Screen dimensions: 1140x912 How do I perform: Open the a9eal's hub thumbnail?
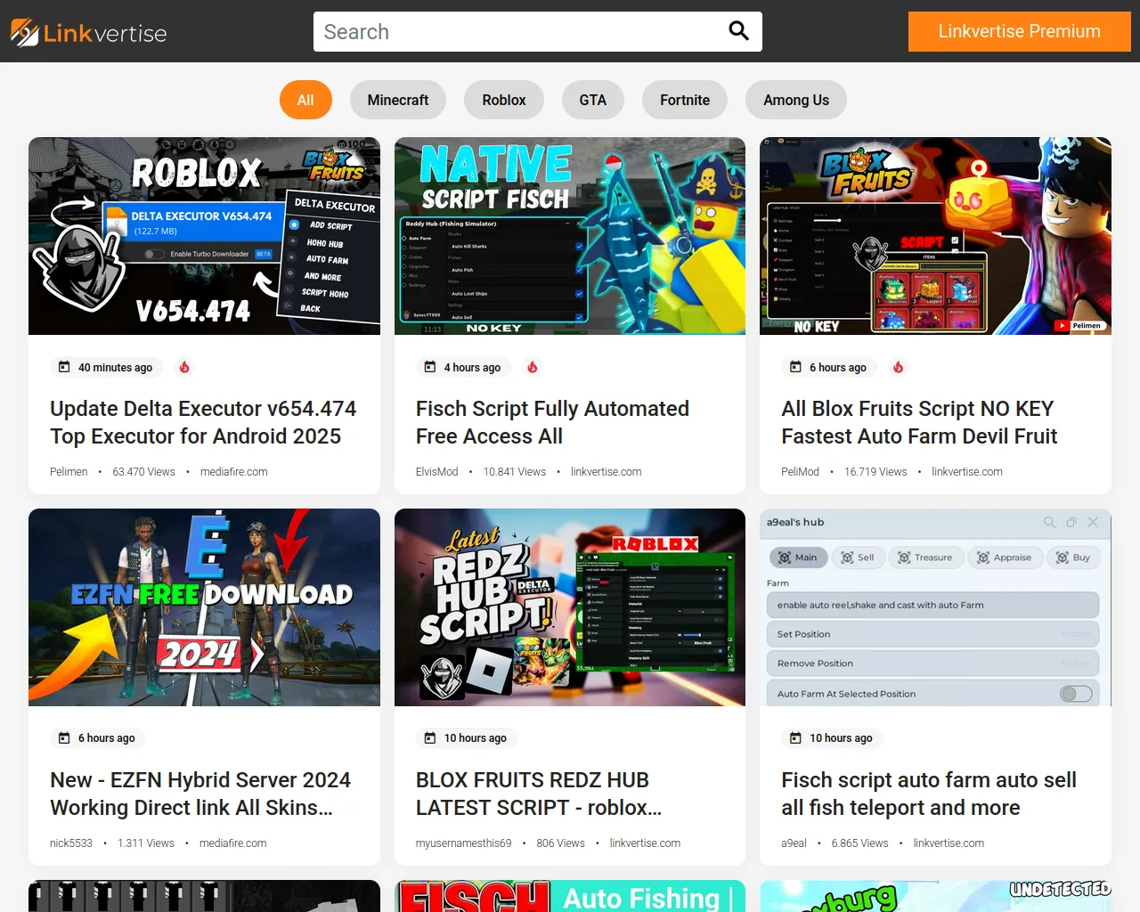[935, 607]
